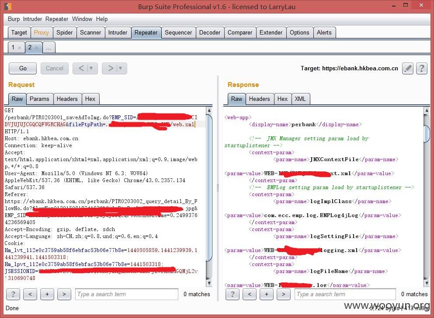Click the plus button in response search bar

point(267,294)
